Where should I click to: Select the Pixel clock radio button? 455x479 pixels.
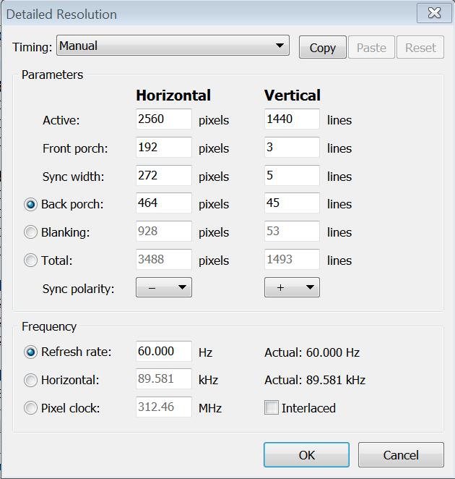(31, 408)
